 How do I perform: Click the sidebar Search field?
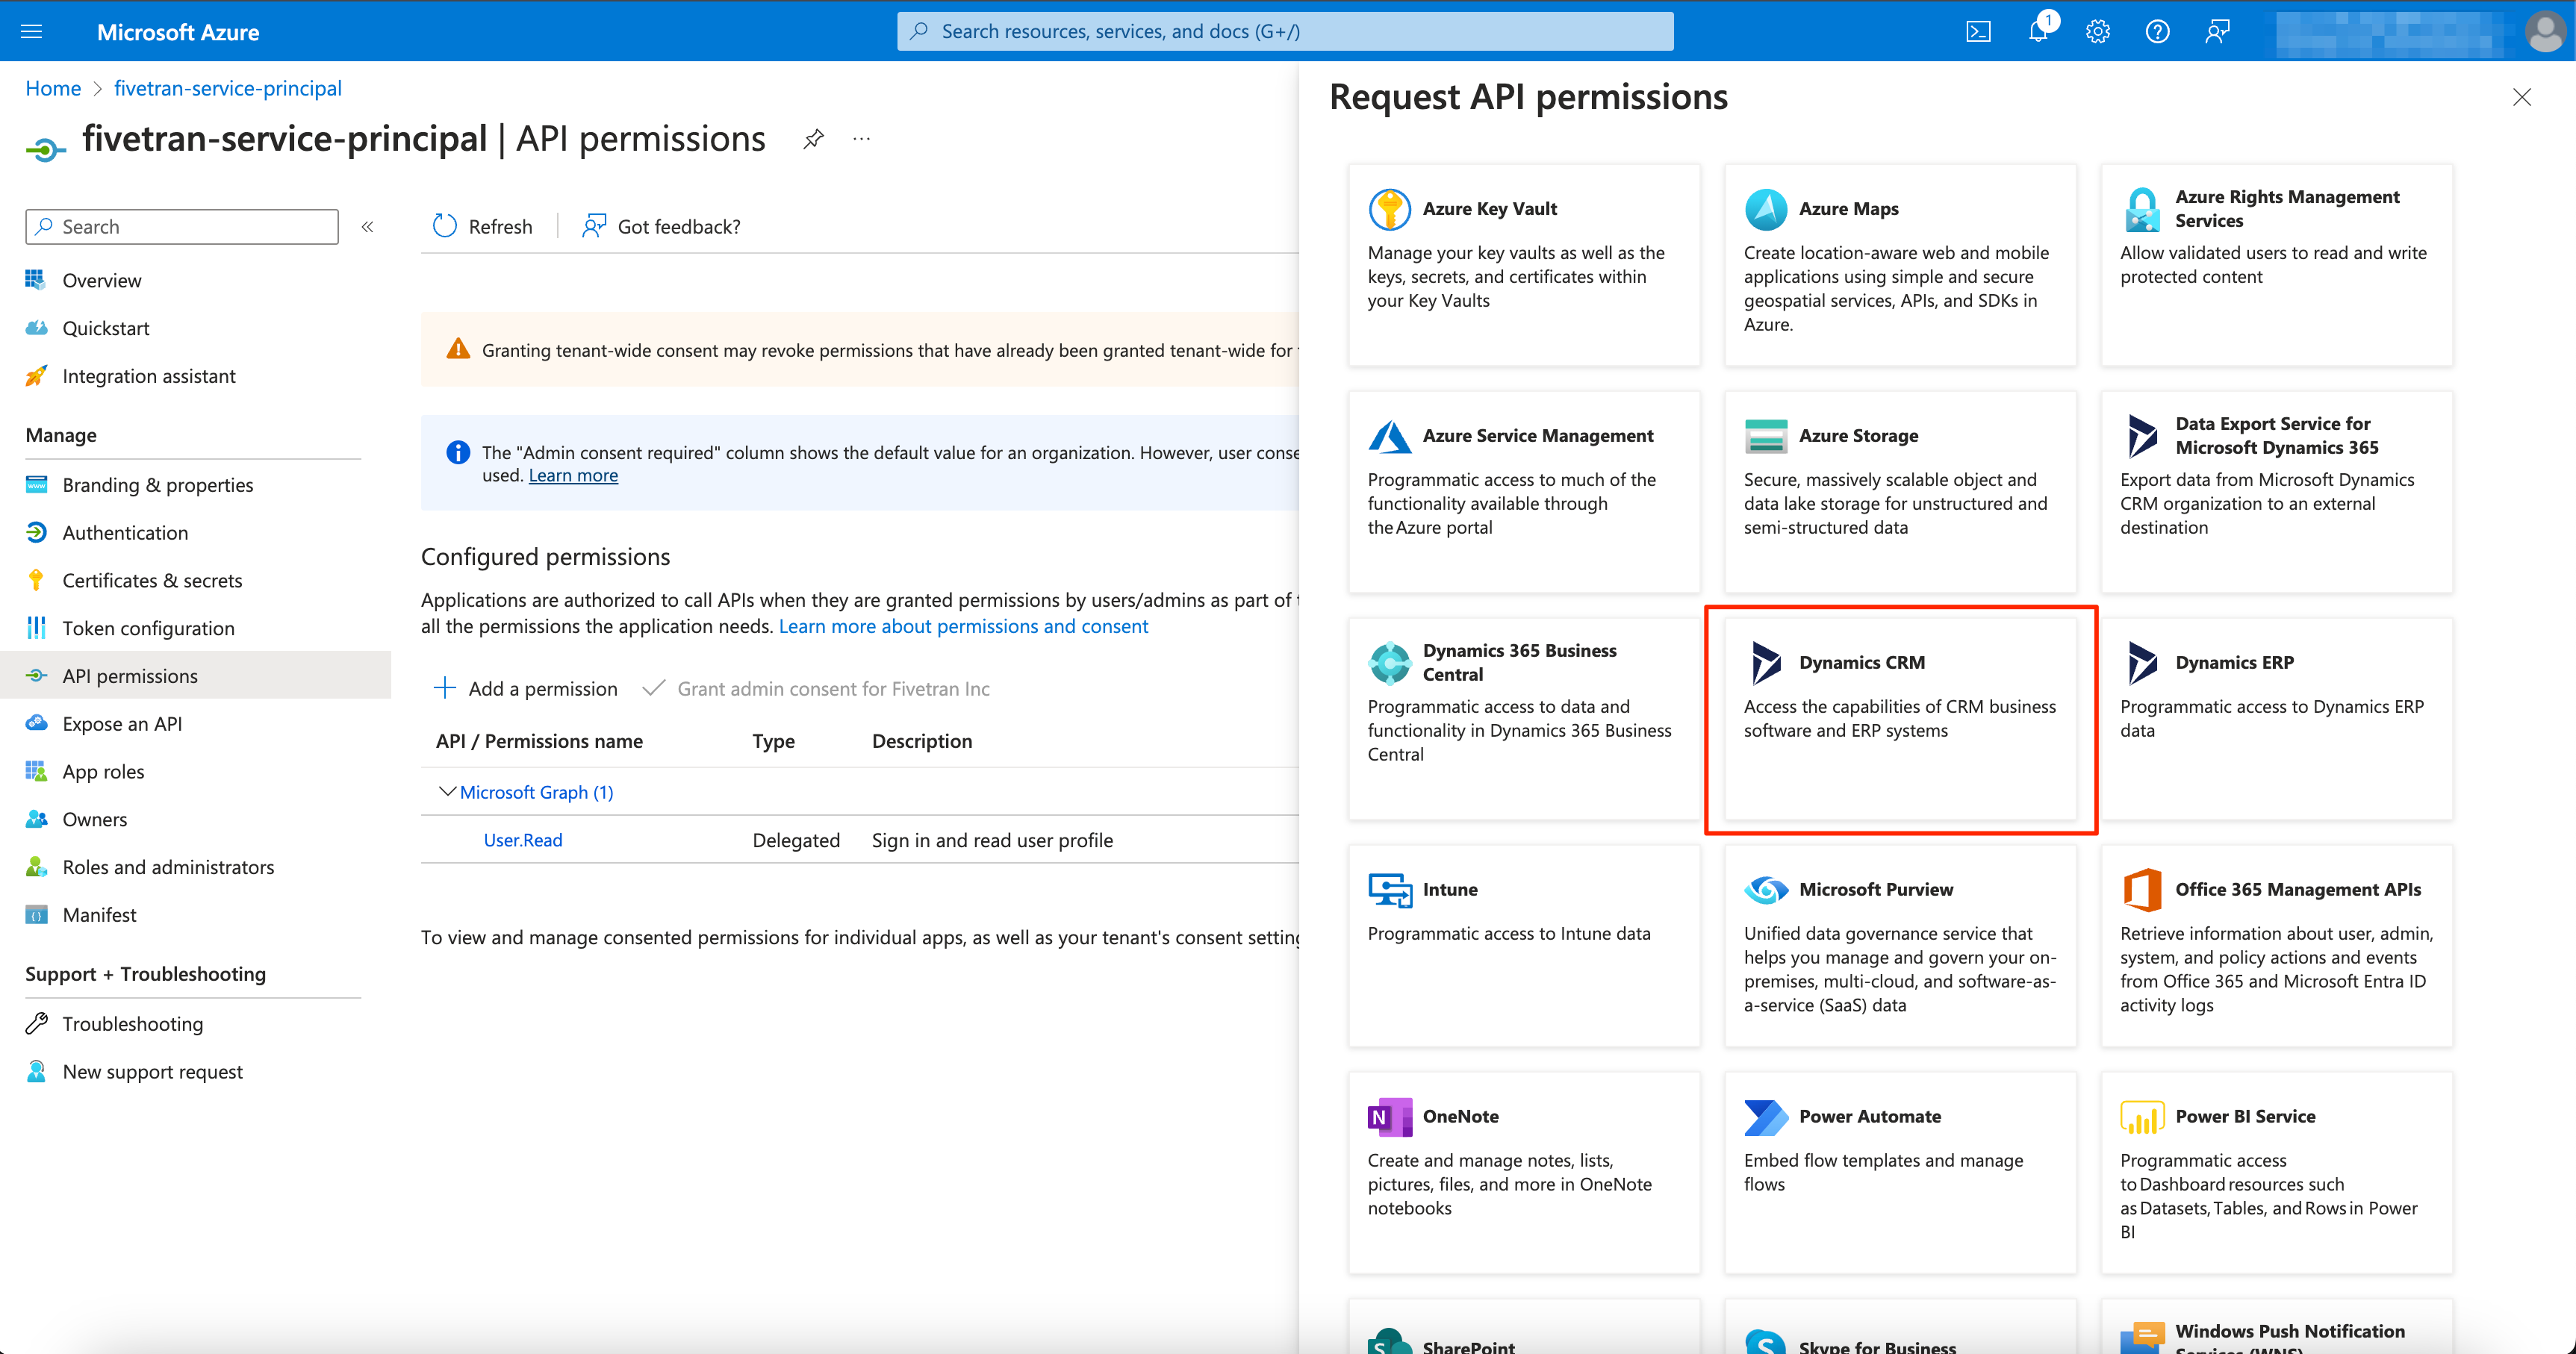[x=182, y=227]
